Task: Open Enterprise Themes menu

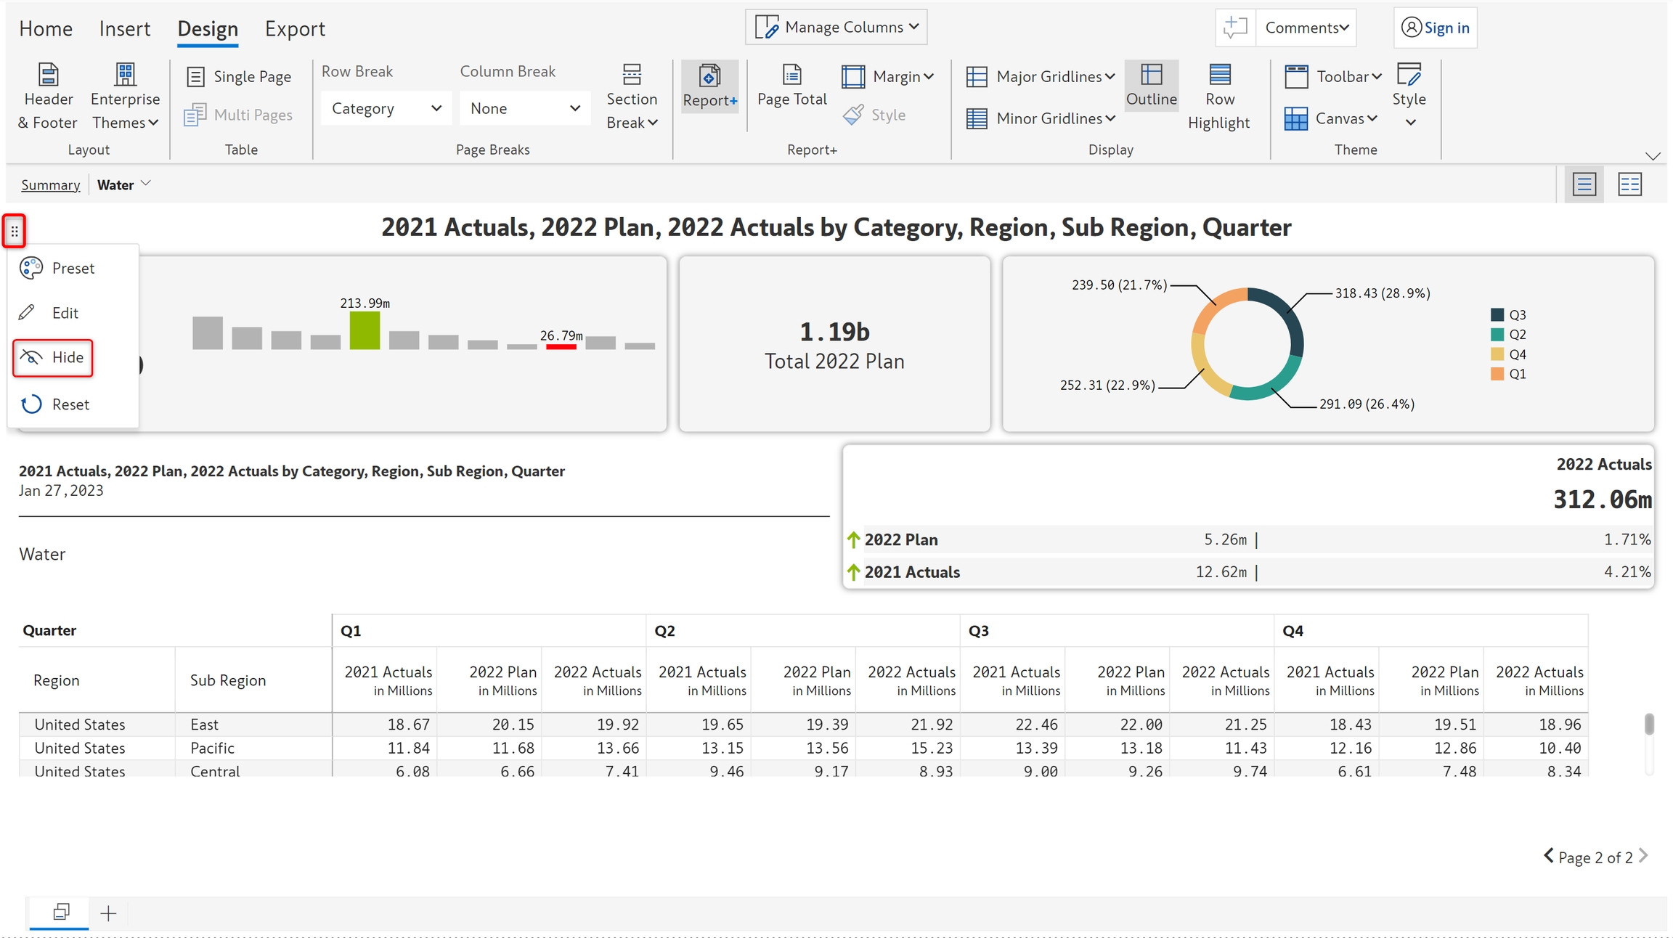Action: pyautogui.click(x=125, y=98)
